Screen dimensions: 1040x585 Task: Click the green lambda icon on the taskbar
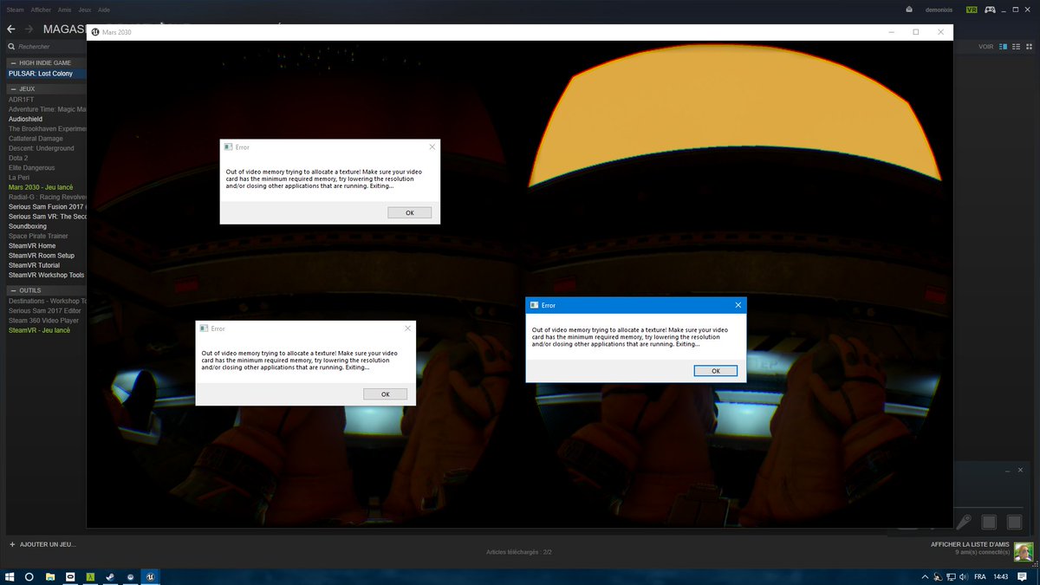pos(90,576)
